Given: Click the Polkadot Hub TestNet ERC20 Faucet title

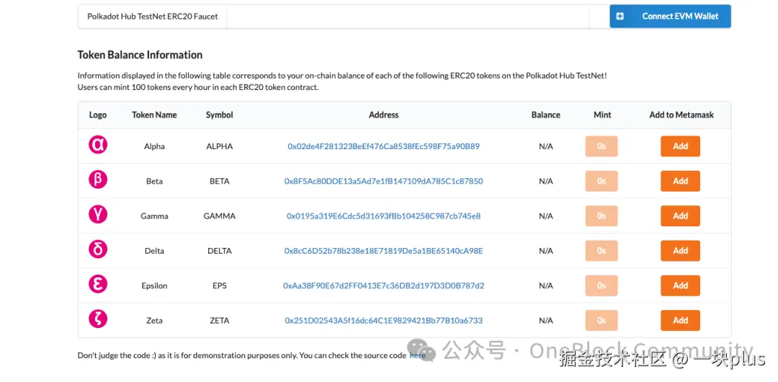Looking at the screenshot, I should [x=152, y=17].
